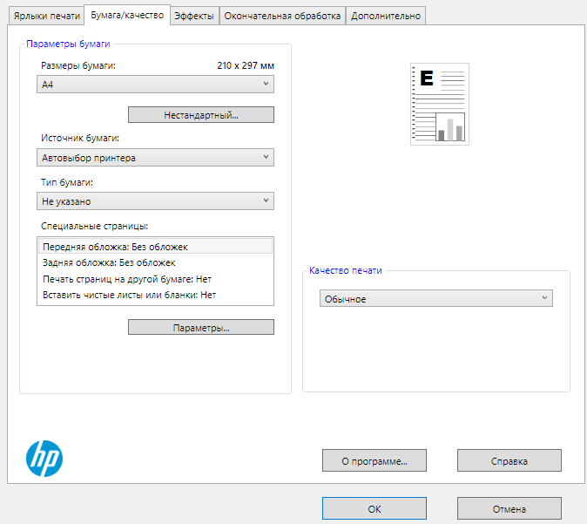This screenshot has height=524, width=587.
Task: Open the Размеры бумаги dropdown
Action: [157, 85]
